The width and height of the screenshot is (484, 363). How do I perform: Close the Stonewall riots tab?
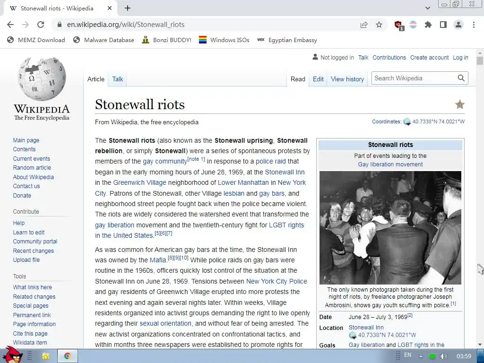pyautogui.click(x=110, y=9)
